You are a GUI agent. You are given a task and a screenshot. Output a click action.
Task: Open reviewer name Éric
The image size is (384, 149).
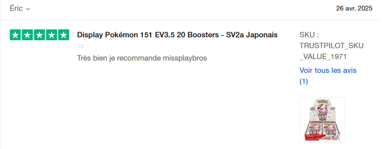click(16, 8)
